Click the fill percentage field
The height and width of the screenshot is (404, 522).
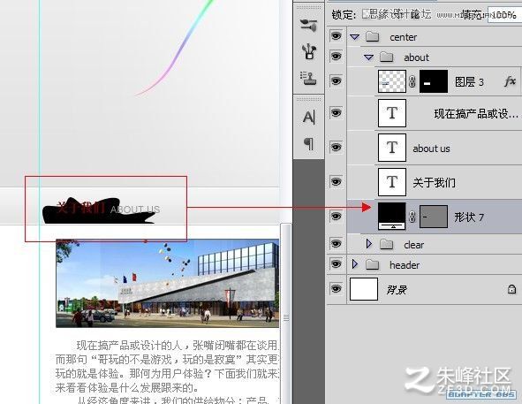(x=504, y=15)
